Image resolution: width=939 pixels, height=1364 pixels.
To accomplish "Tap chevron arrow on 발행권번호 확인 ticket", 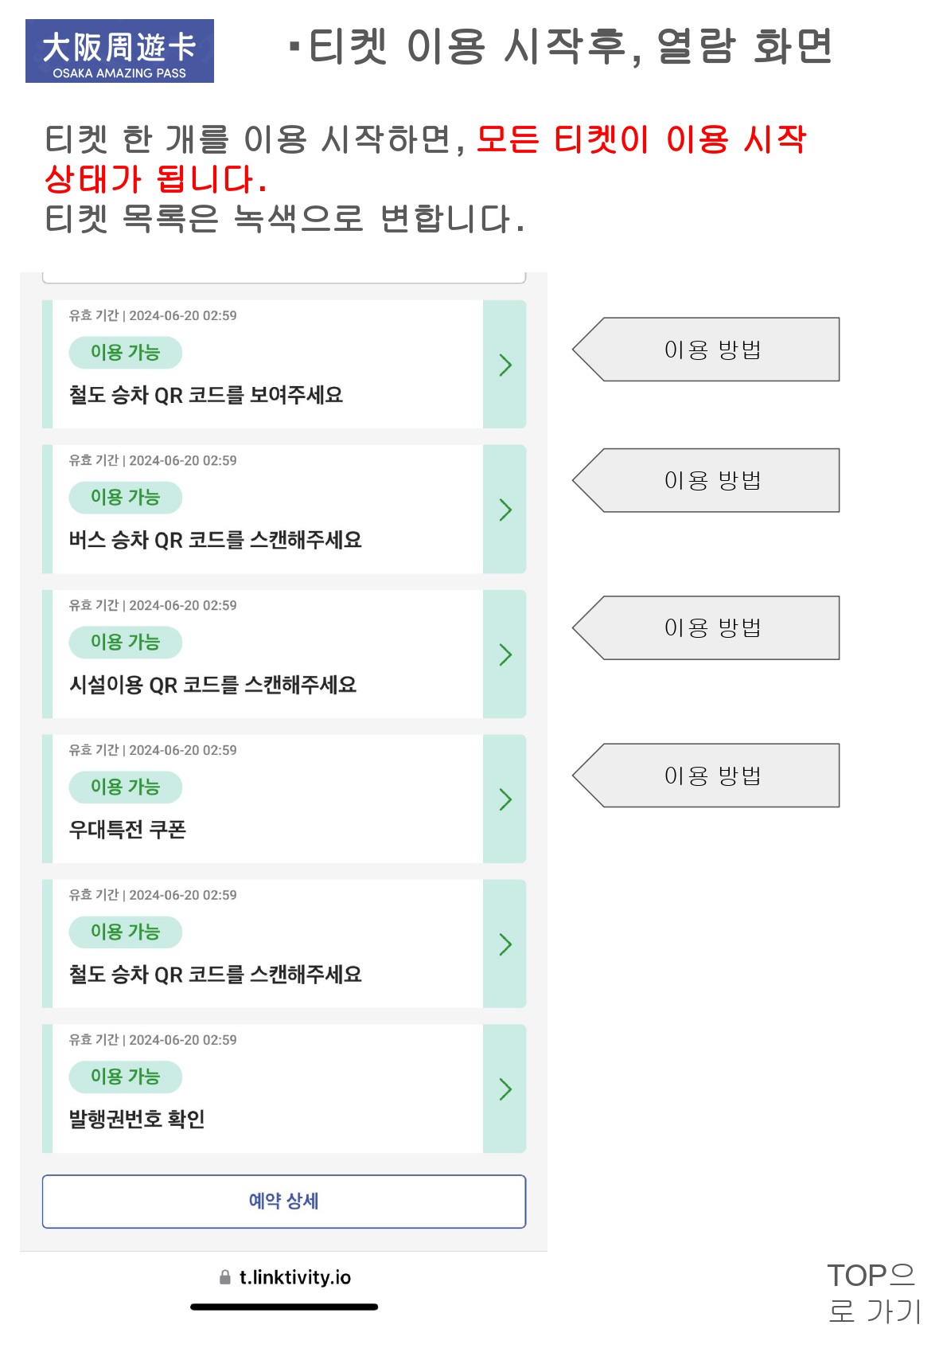I will [505, 1089].
